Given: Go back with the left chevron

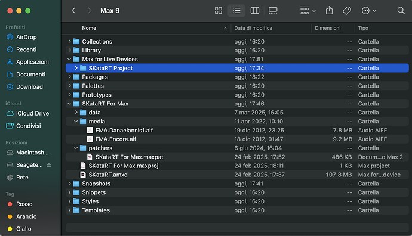Looking at the screenshot, I should pyautogui.click(x=73, y=11).
